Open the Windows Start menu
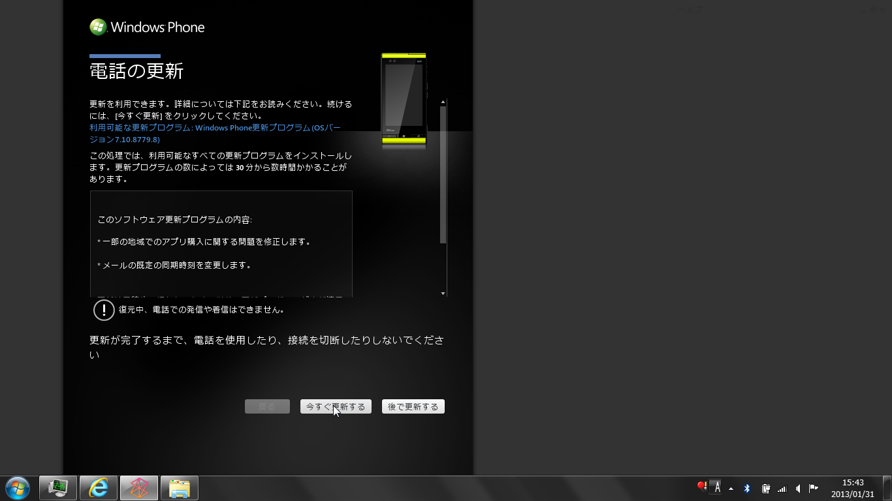 click(18, 488)
